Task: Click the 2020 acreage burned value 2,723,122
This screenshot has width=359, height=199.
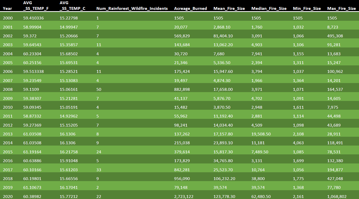Action: [x=184, y=197]
